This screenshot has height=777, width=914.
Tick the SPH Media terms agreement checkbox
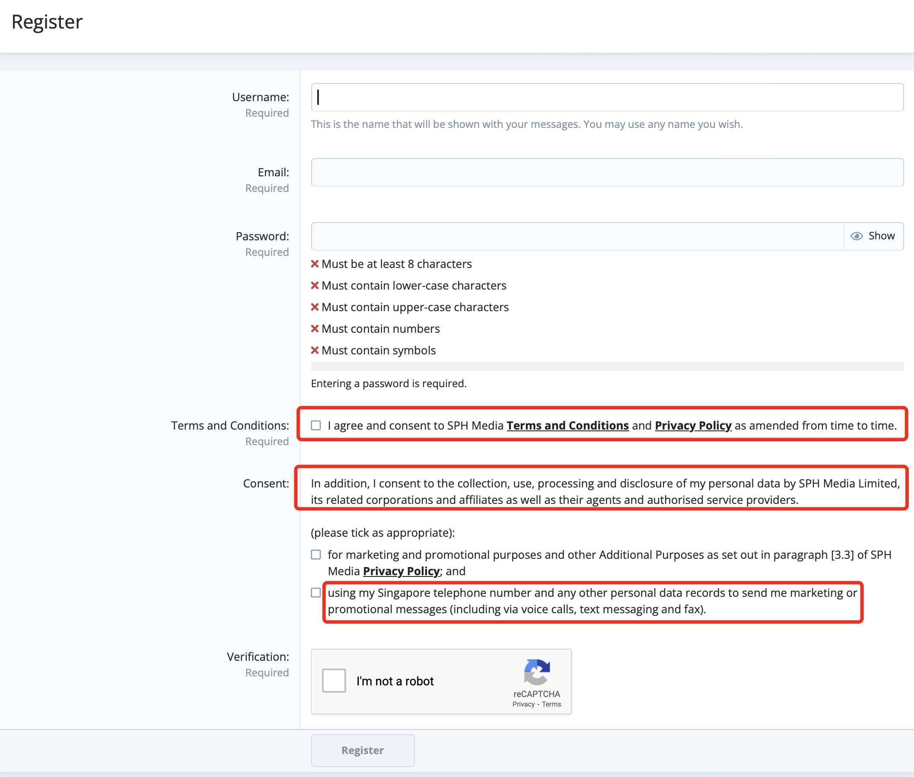[x=316, y=425]
